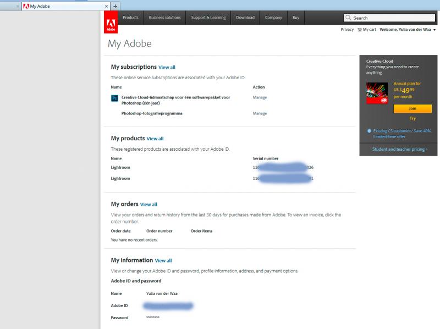440x329 pixels.
Task: Click the Order items column header
Action: (x=201, y=231)
